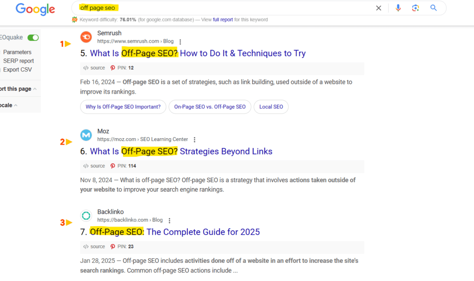The height and width of the screenshot is (281, 474).
Task: Click the Google logo
Action: 35,9
